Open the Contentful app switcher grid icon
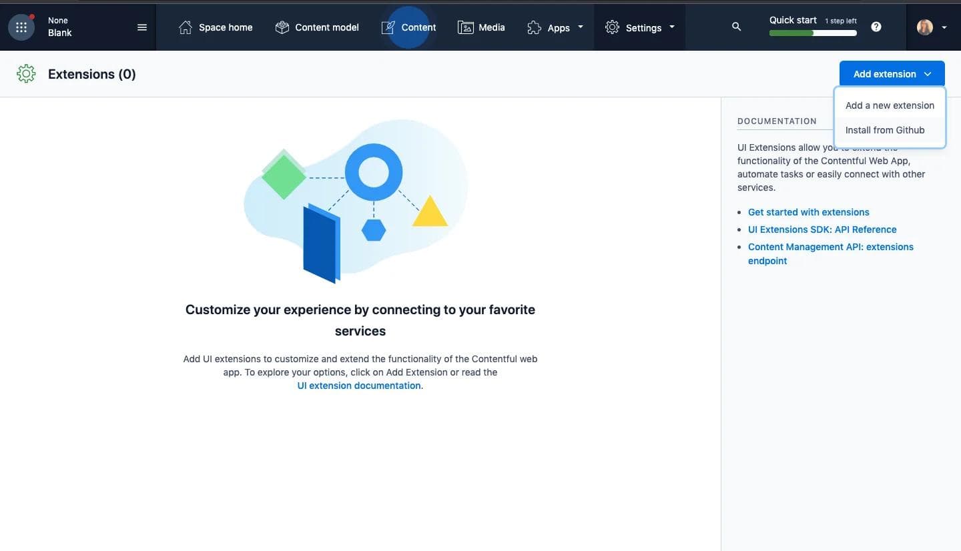 pyautogui.click(x=21, y=27)
